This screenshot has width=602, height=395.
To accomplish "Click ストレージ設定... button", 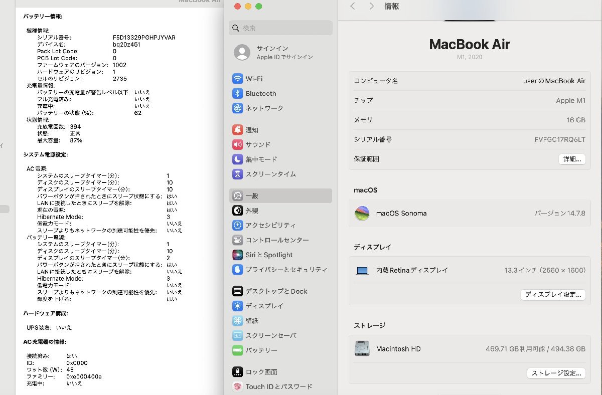I will 556,373.
